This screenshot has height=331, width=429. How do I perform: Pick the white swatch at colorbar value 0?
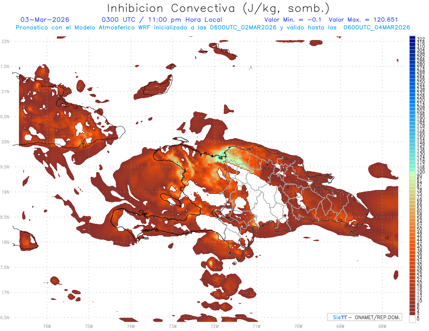click(x=412, y=319)
